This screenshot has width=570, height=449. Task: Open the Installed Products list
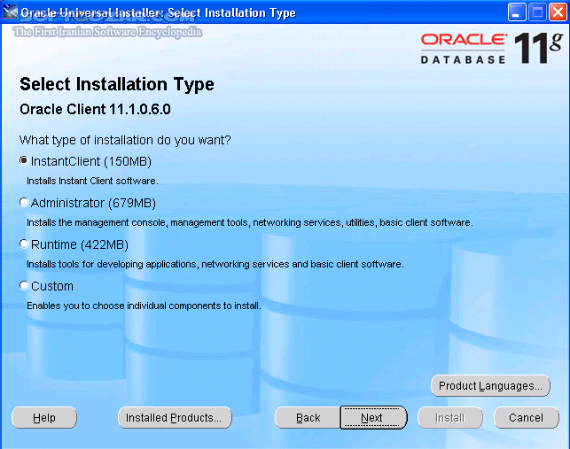click(x=175, y=418)
